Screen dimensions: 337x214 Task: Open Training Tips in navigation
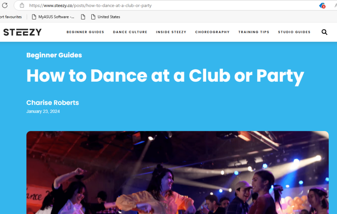coord(254,32)
